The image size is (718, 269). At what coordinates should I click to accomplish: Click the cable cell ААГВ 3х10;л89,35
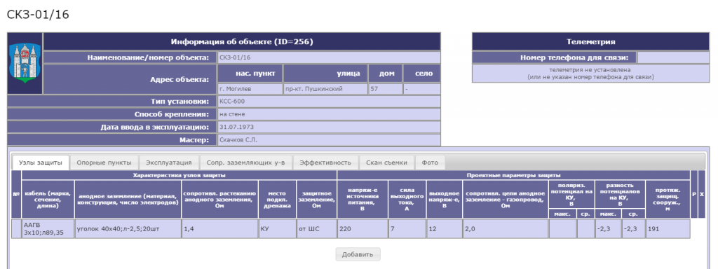click(48, 229)
